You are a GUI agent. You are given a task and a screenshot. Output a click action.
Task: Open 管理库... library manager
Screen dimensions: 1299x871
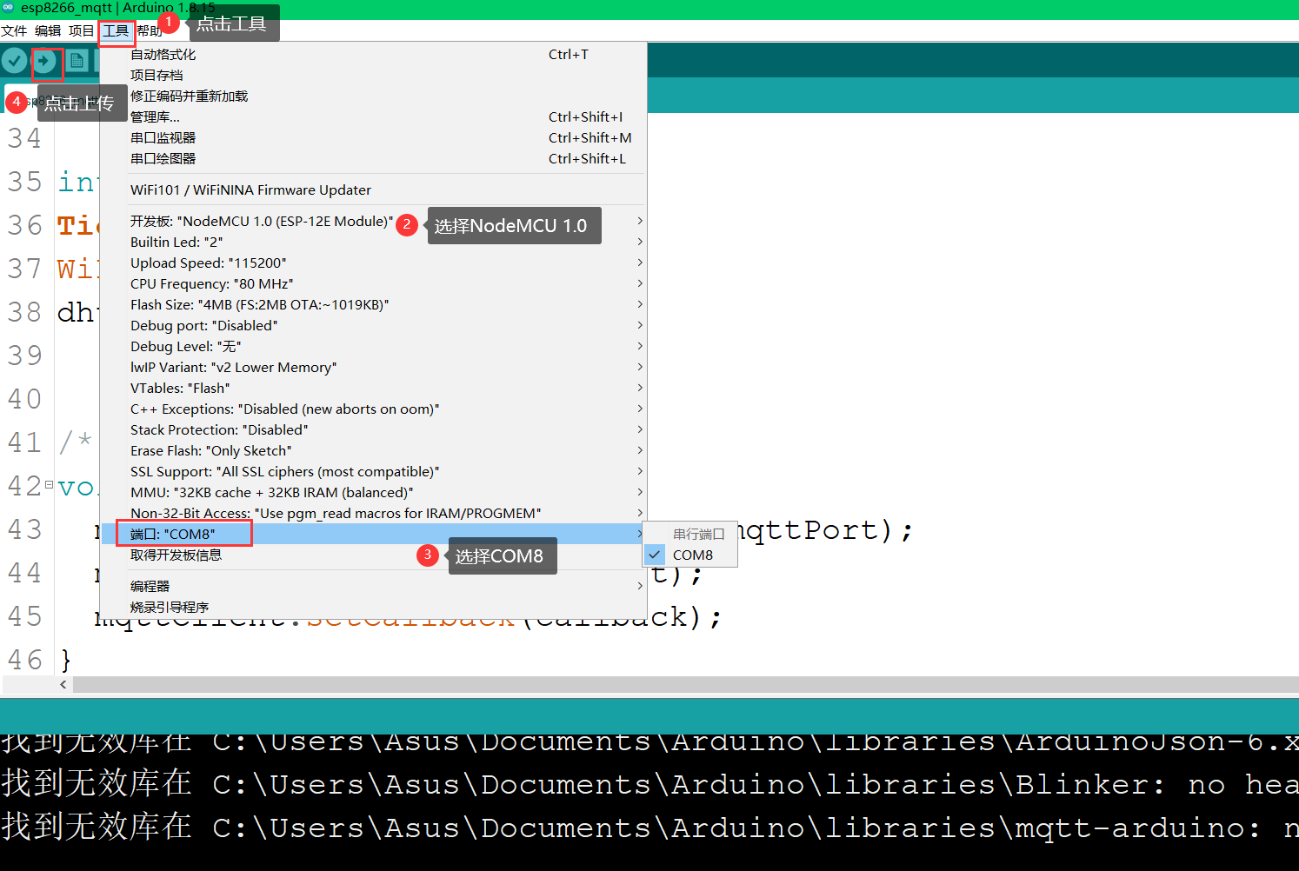tap(374, 117)
